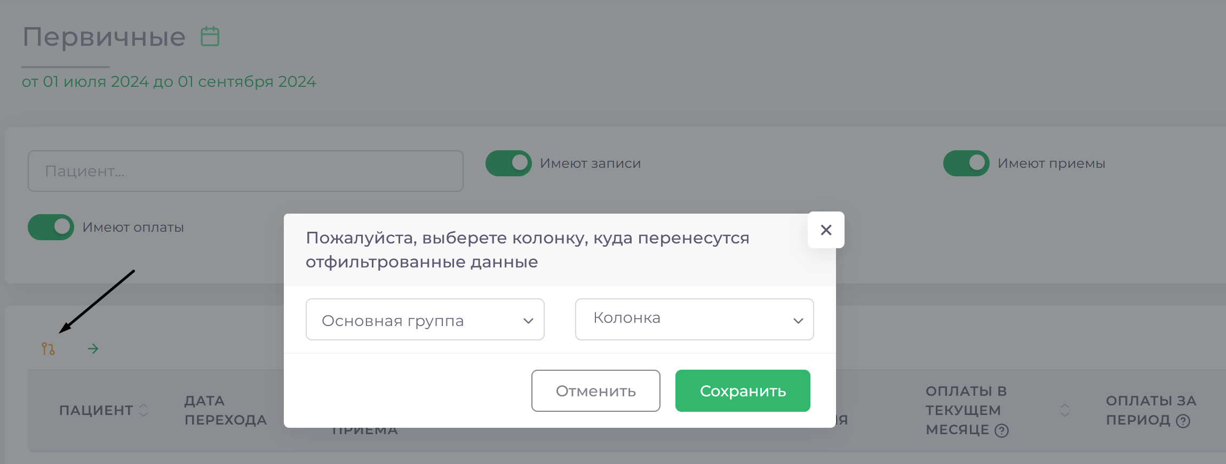Sort by Оплаты в текущем месяце arrows
Viewport: 1226px width, 464px height.
[x=1065, y=410]
